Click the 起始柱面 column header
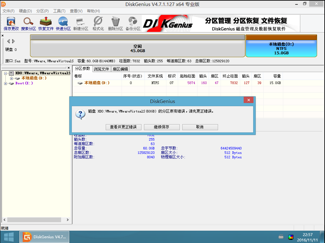Viewport: 325px width, 243px height. coord(187,76)
